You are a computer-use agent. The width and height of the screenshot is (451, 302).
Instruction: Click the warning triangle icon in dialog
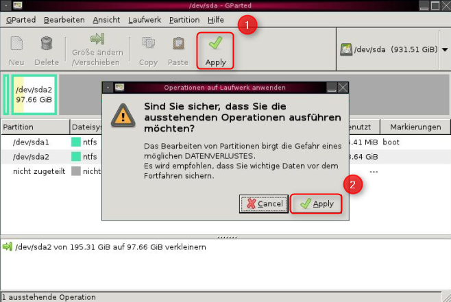coord(123,116)
